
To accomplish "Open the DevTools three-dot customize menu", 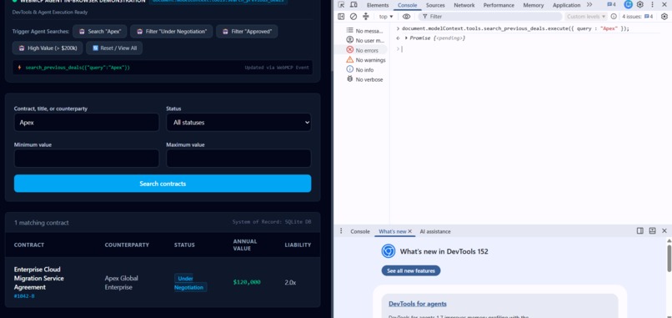I will 652,5.
